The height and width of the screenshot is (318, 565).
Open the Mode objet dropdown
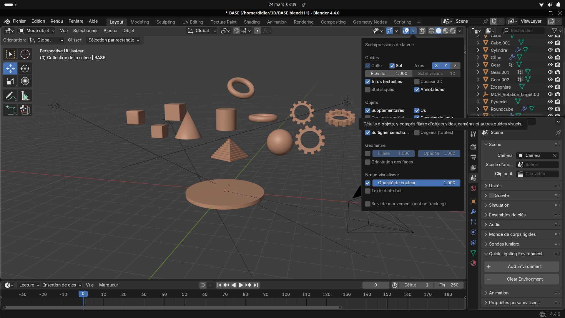pyautogui.click(x=37, y=31)
